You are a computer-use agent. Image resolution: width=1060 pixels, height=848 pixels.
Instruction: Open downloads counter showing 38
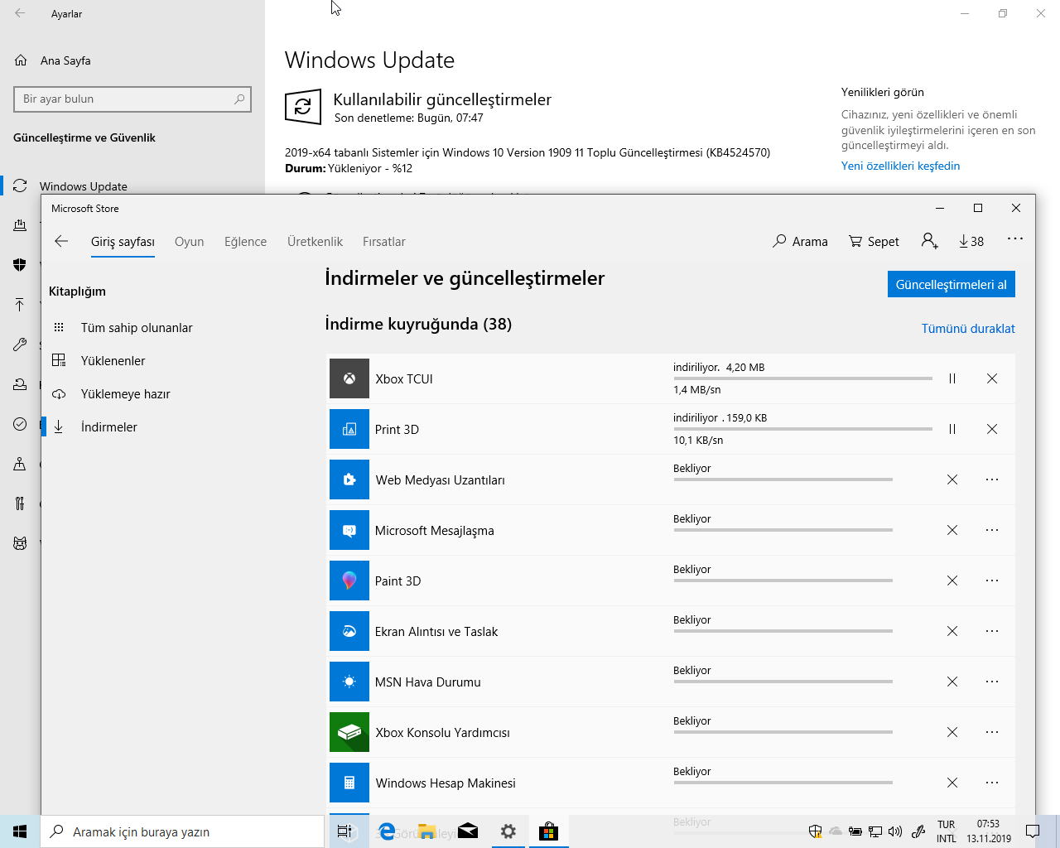[971, 241]
